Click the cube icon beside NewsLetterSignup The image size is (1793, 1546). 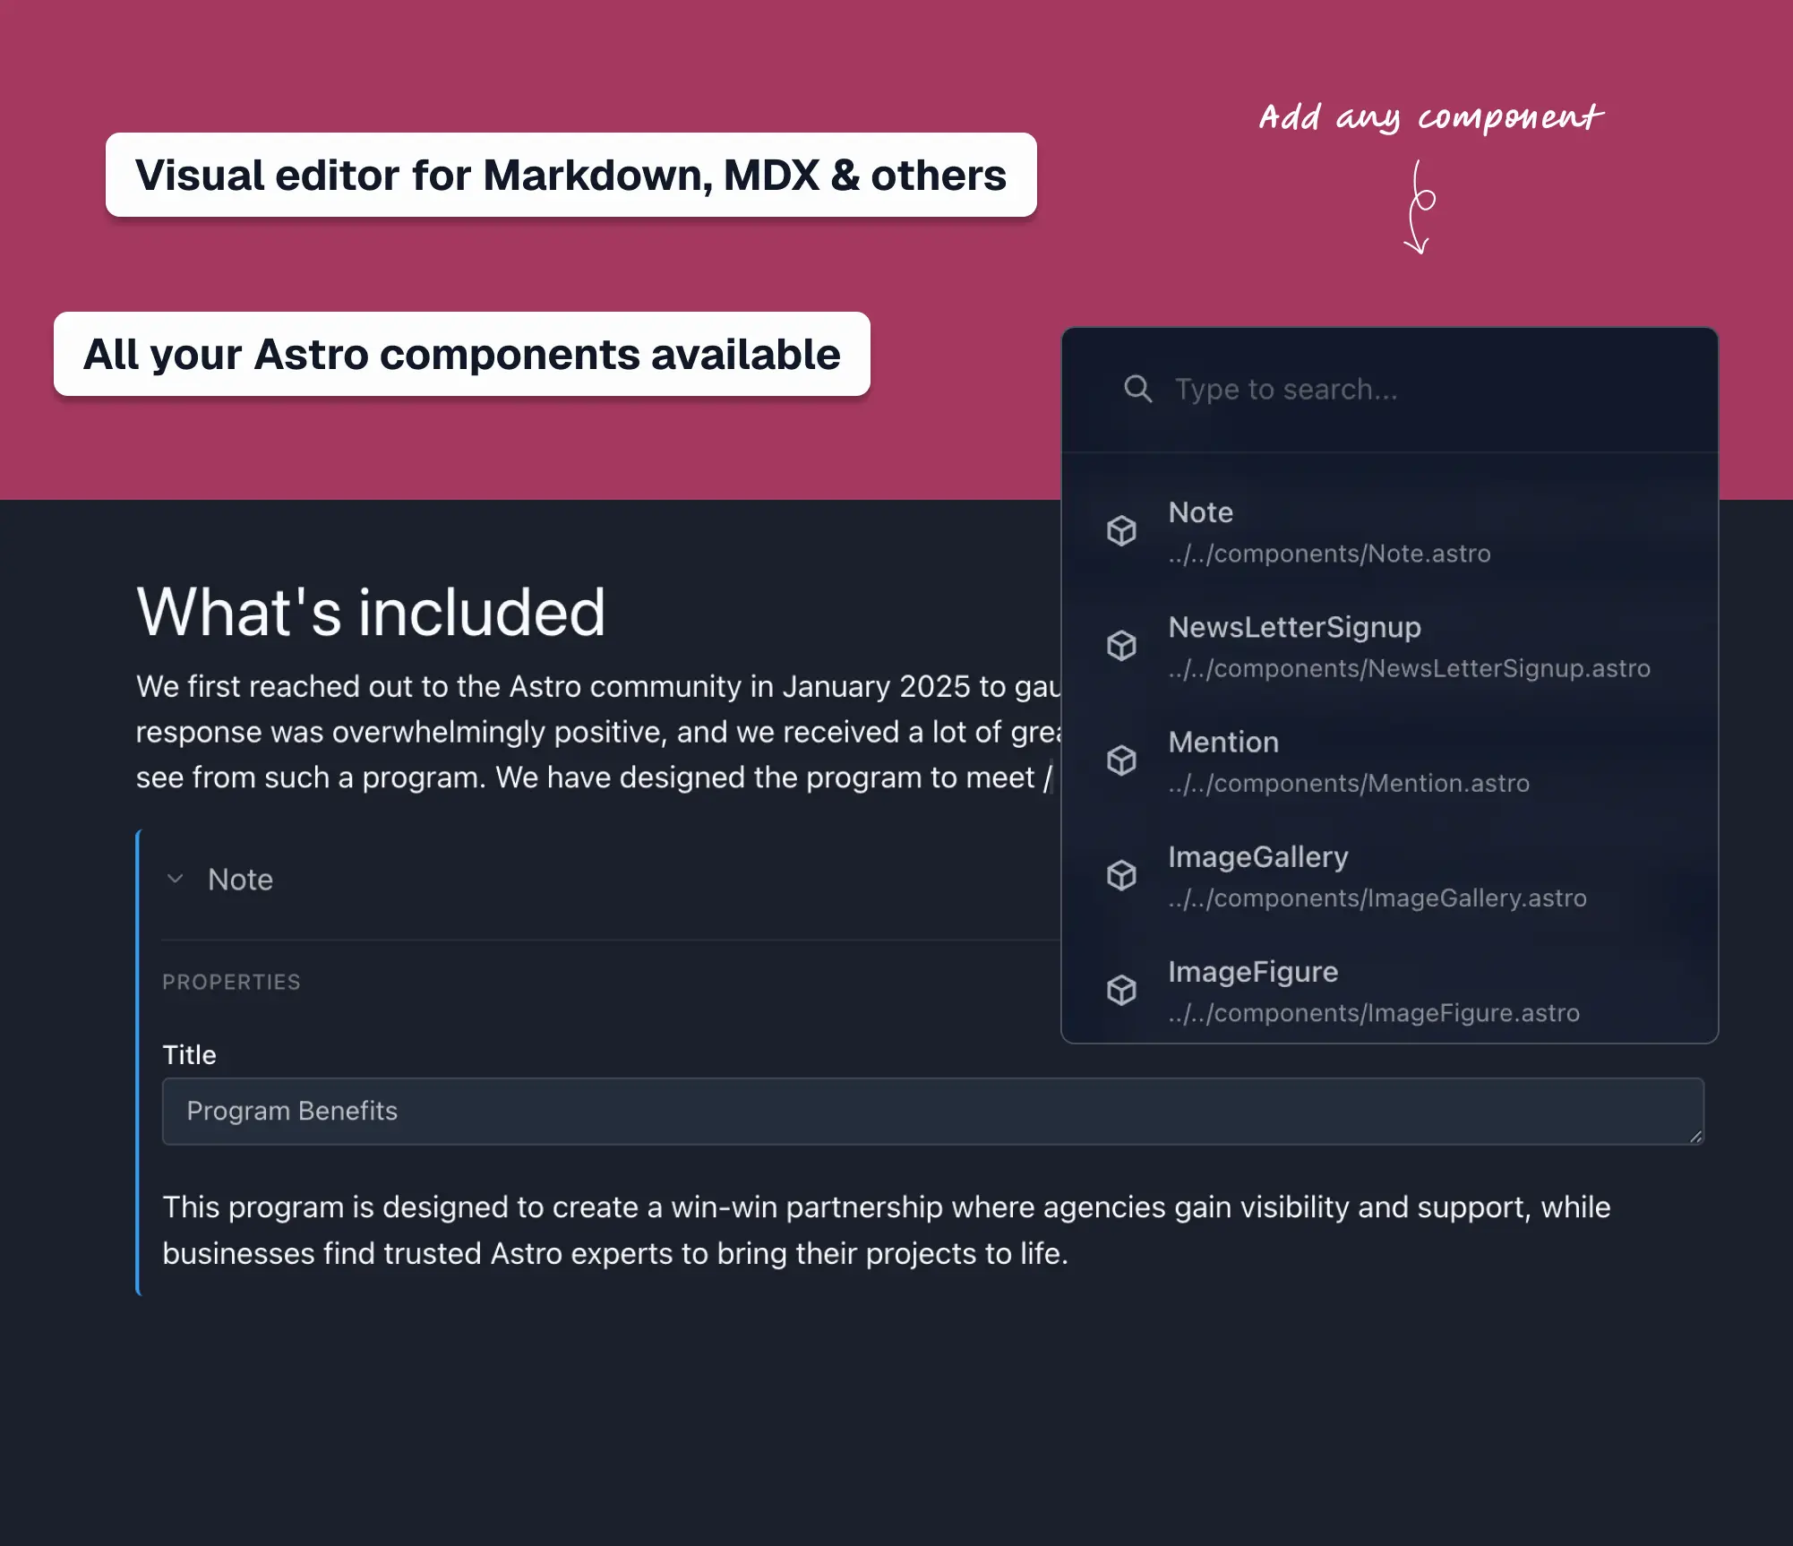pos(1122,645)
